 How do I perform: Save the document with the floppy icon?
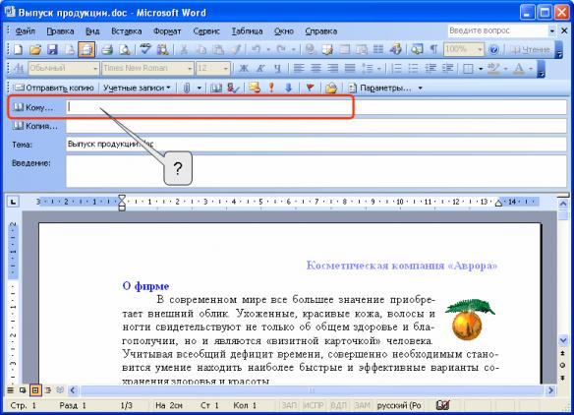(52, 49)
